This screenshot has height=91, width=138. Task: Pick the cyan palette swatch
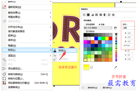(x=100, y=39)
